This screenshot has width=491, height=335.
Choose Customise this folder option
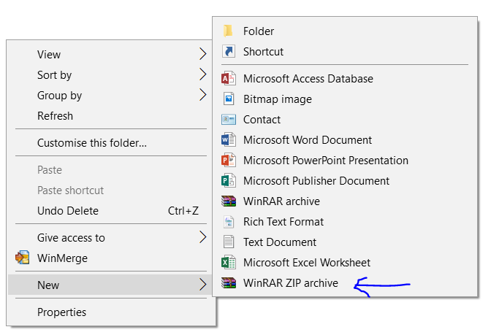click(92, 143)
